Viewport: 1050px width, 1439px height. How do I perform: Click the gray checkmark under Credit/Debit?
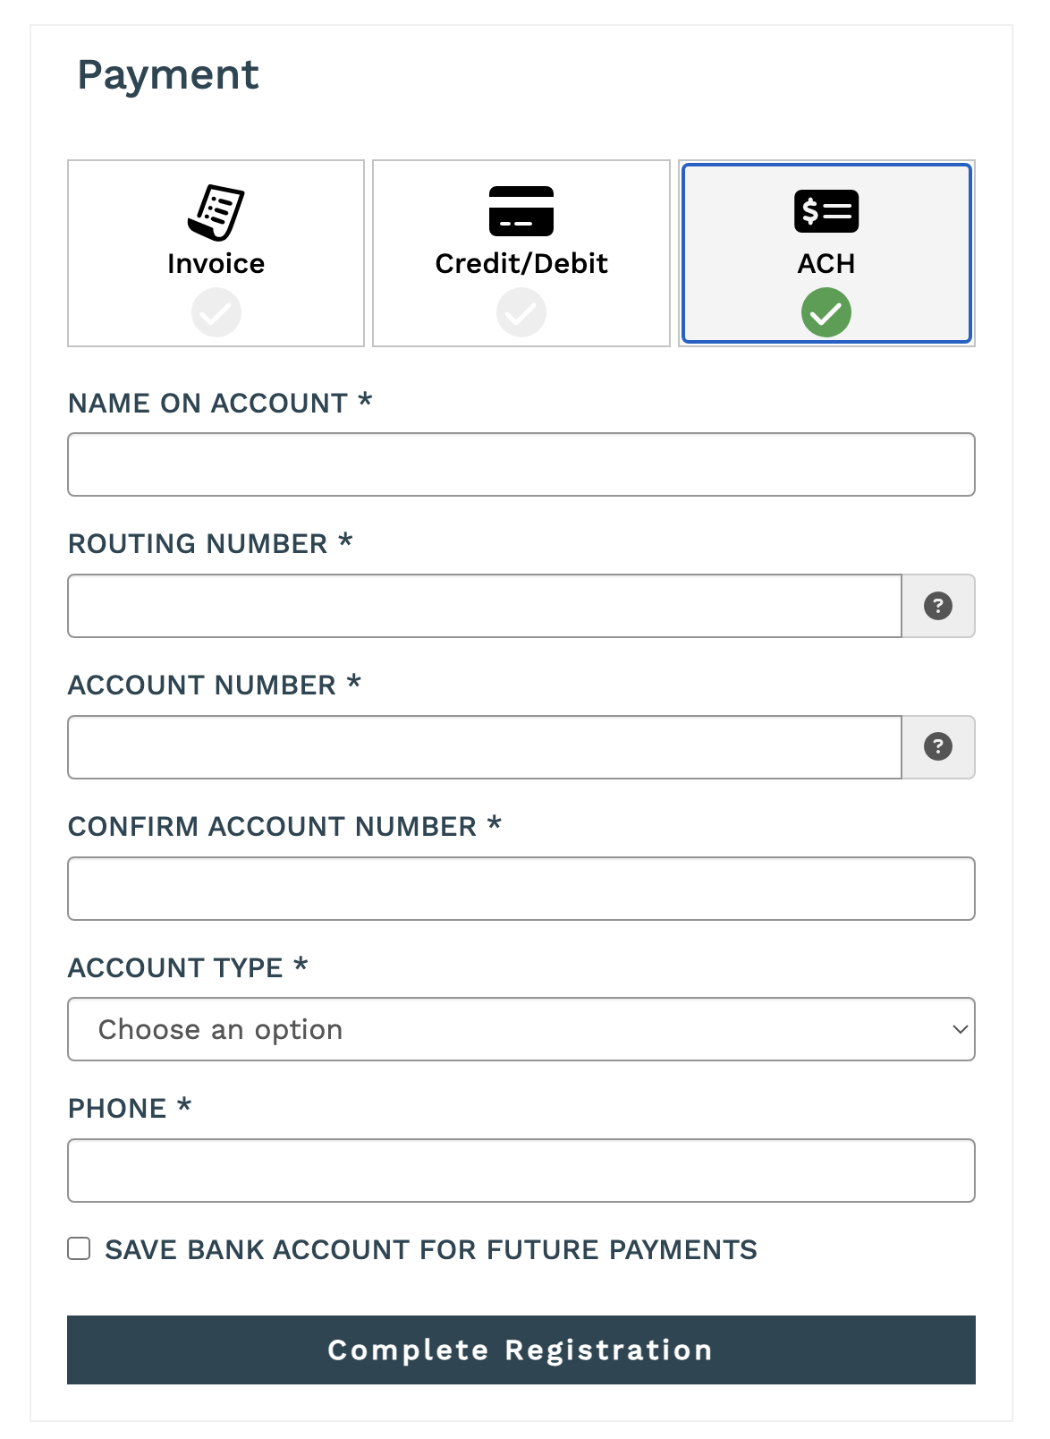click(521, 312)
